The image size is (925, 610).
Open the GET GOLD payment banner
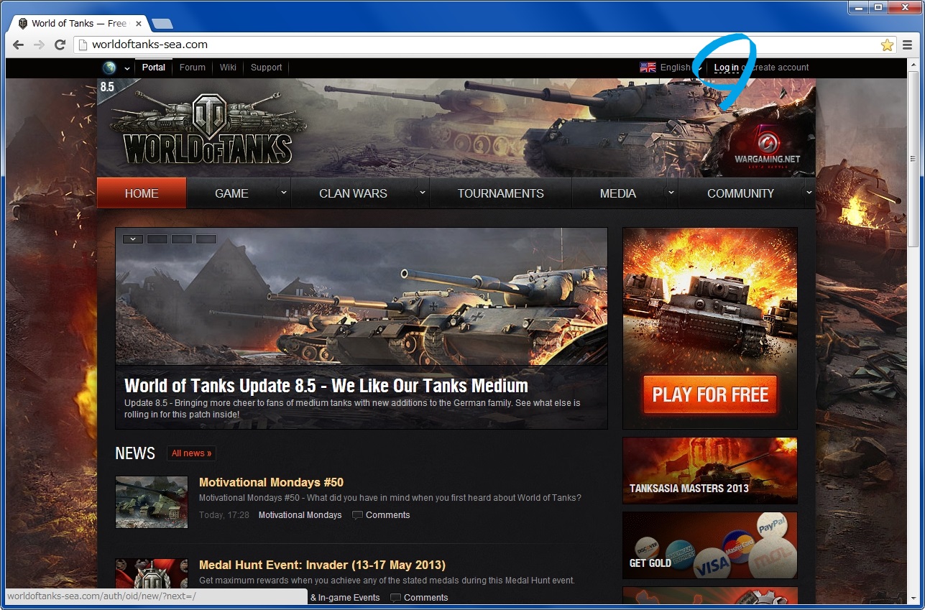[x=710, y=545]
